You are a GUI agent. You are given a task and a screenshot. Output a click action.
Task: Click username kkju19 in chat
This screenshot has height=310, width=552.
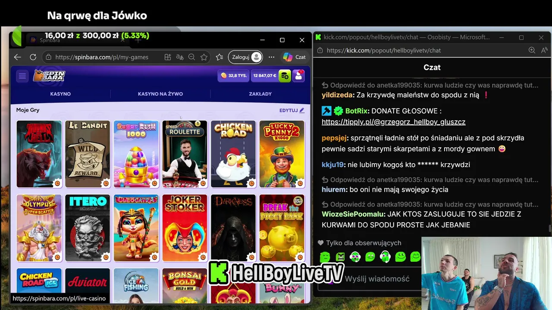(332, 165)
